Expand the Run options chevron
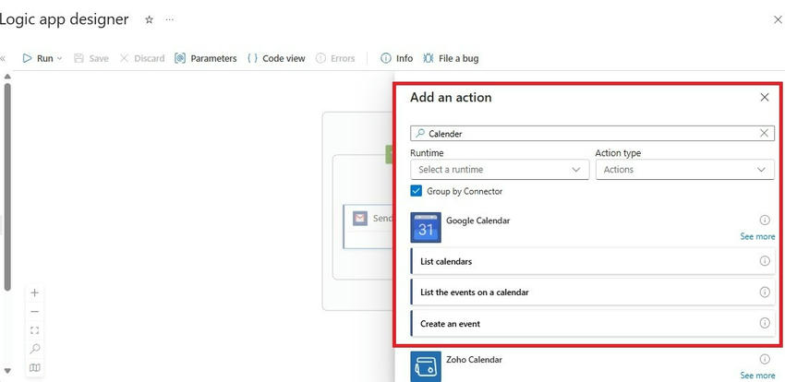 tap(60, 58)
